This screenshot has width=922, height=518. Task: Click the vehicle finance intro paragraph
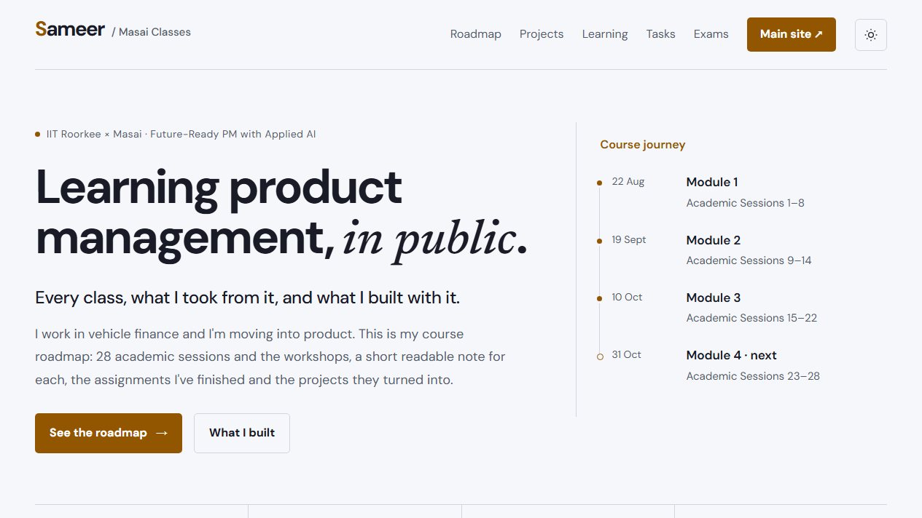pyautogui.click(x=270, y=356)
